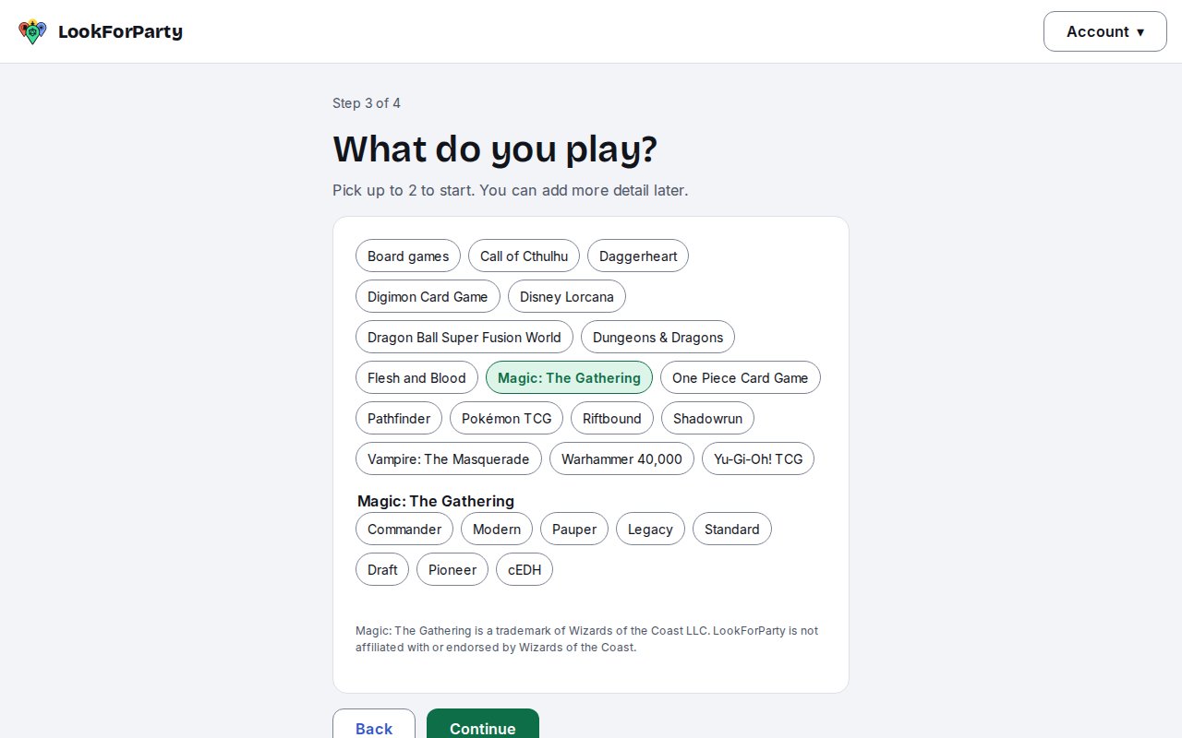
Task: Select the Dungeons & Dragons chip
Action: click(657, 337)
